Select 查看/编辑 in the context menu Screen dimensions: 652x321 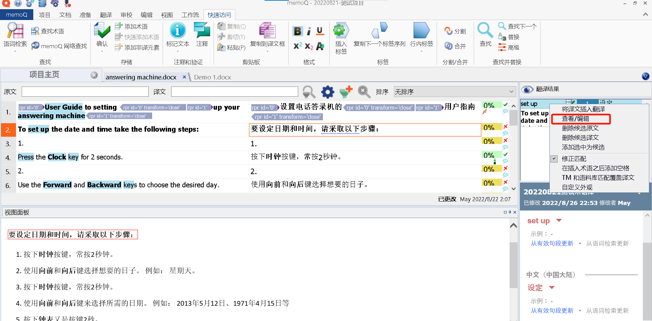[575, 118]
